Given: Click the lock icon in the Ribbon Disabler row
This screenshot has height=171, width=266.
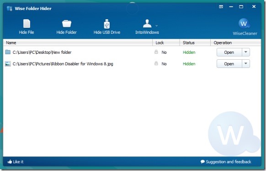Looking at the screenshot, I should (x=156, y=63).
